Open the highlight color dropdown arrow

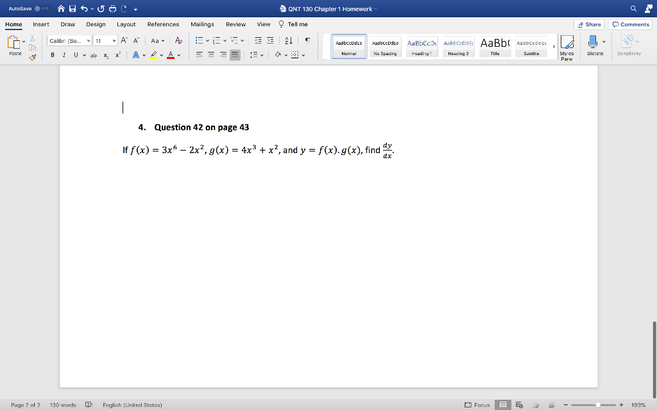161,55
